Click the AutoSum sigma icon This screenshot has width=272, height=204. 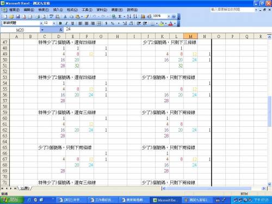pyautogui.click(x=120, y=16)
